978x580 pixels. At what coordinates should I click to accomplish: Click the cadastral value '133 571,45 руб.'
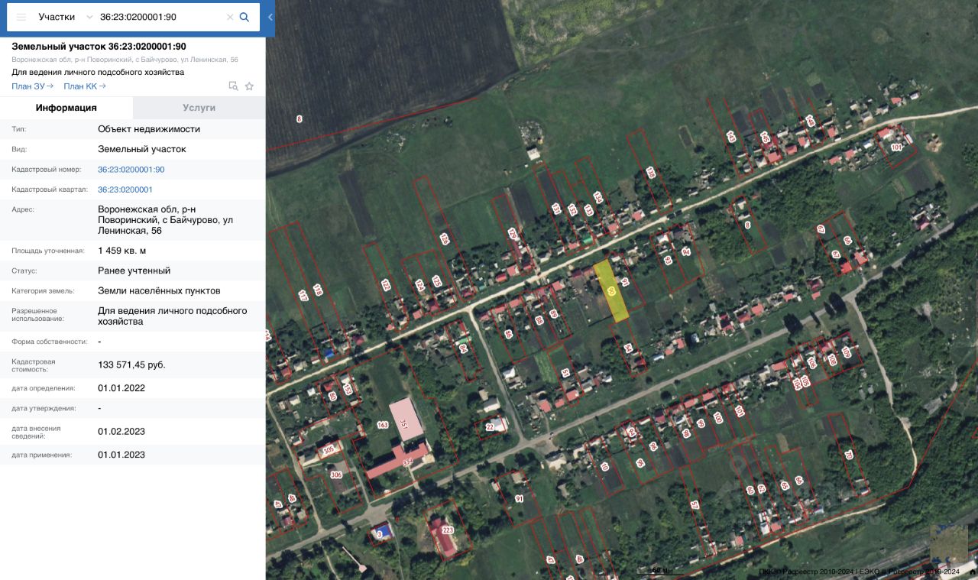[131, 365]
